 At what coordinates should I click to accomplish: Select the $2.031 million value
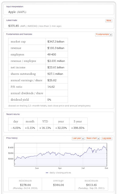[56, 61]
